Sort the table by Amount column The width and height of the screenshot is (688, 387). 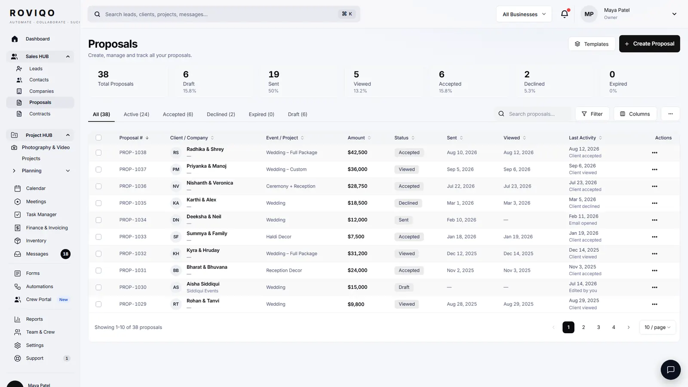click(x=359, y=138)
